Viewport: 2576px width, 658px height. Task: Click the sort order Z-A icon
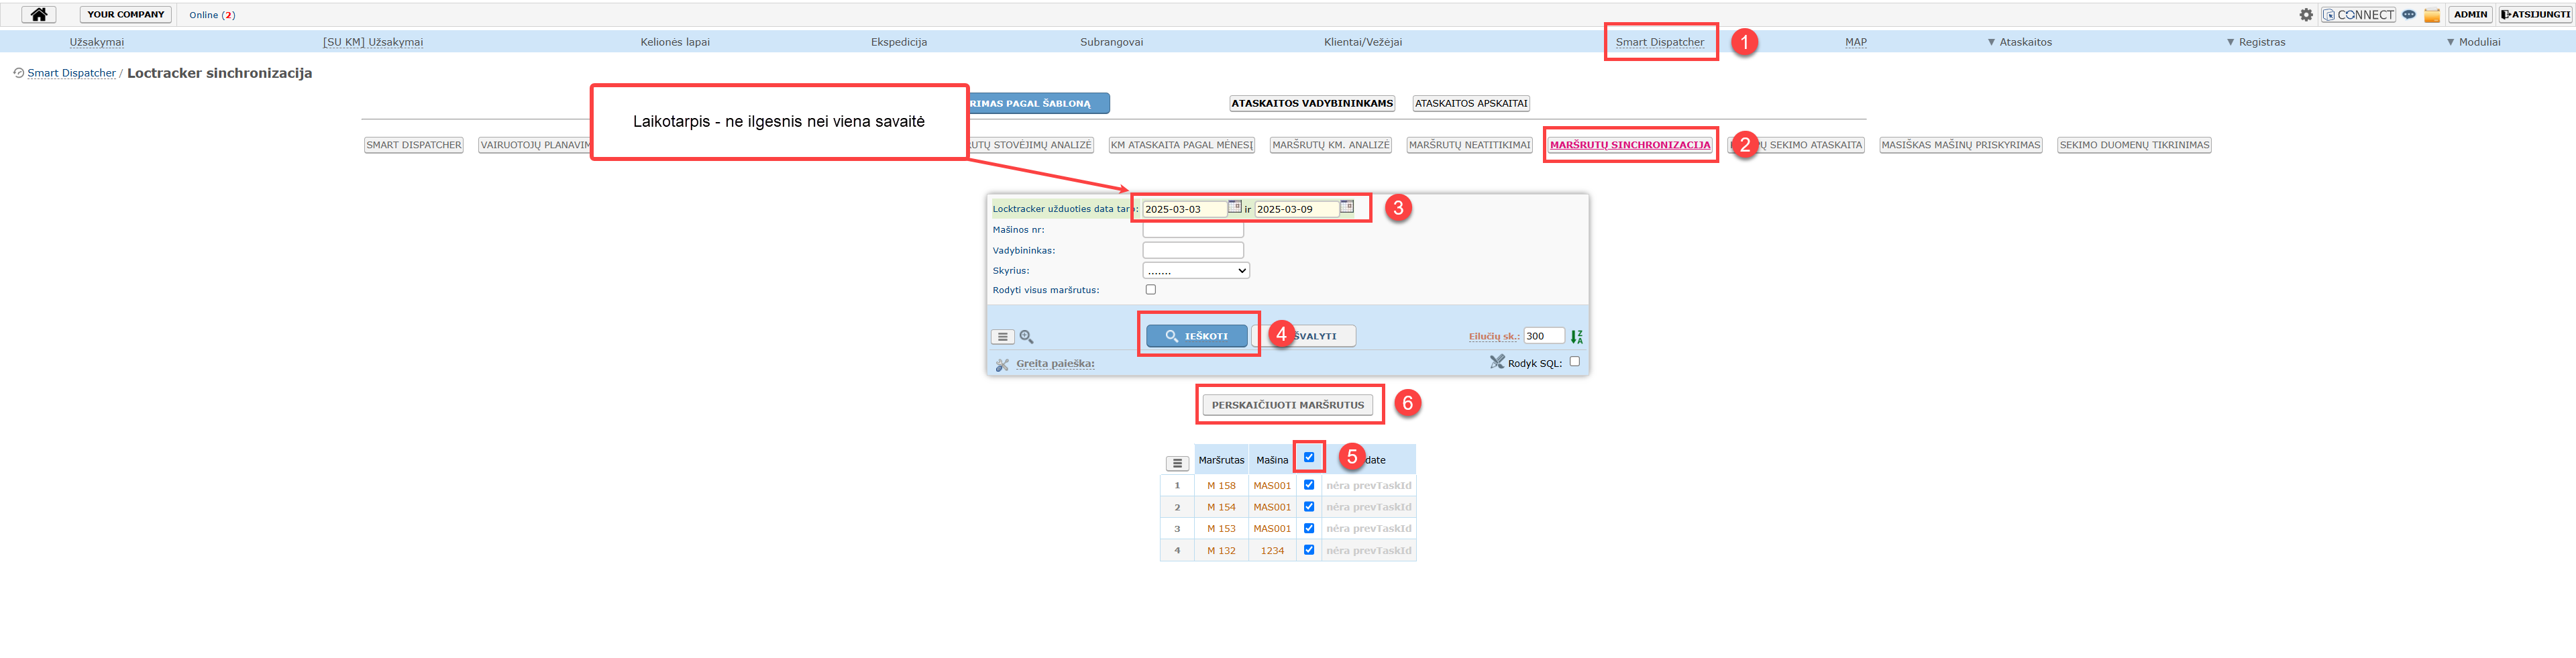click(x=1577, y=337)
